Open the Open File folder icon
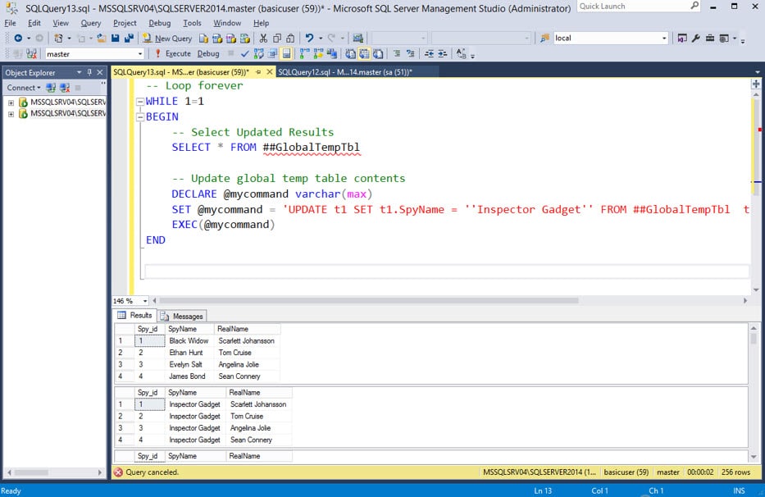The height and width of the screenshot is (497, 765). coord(102,38)
